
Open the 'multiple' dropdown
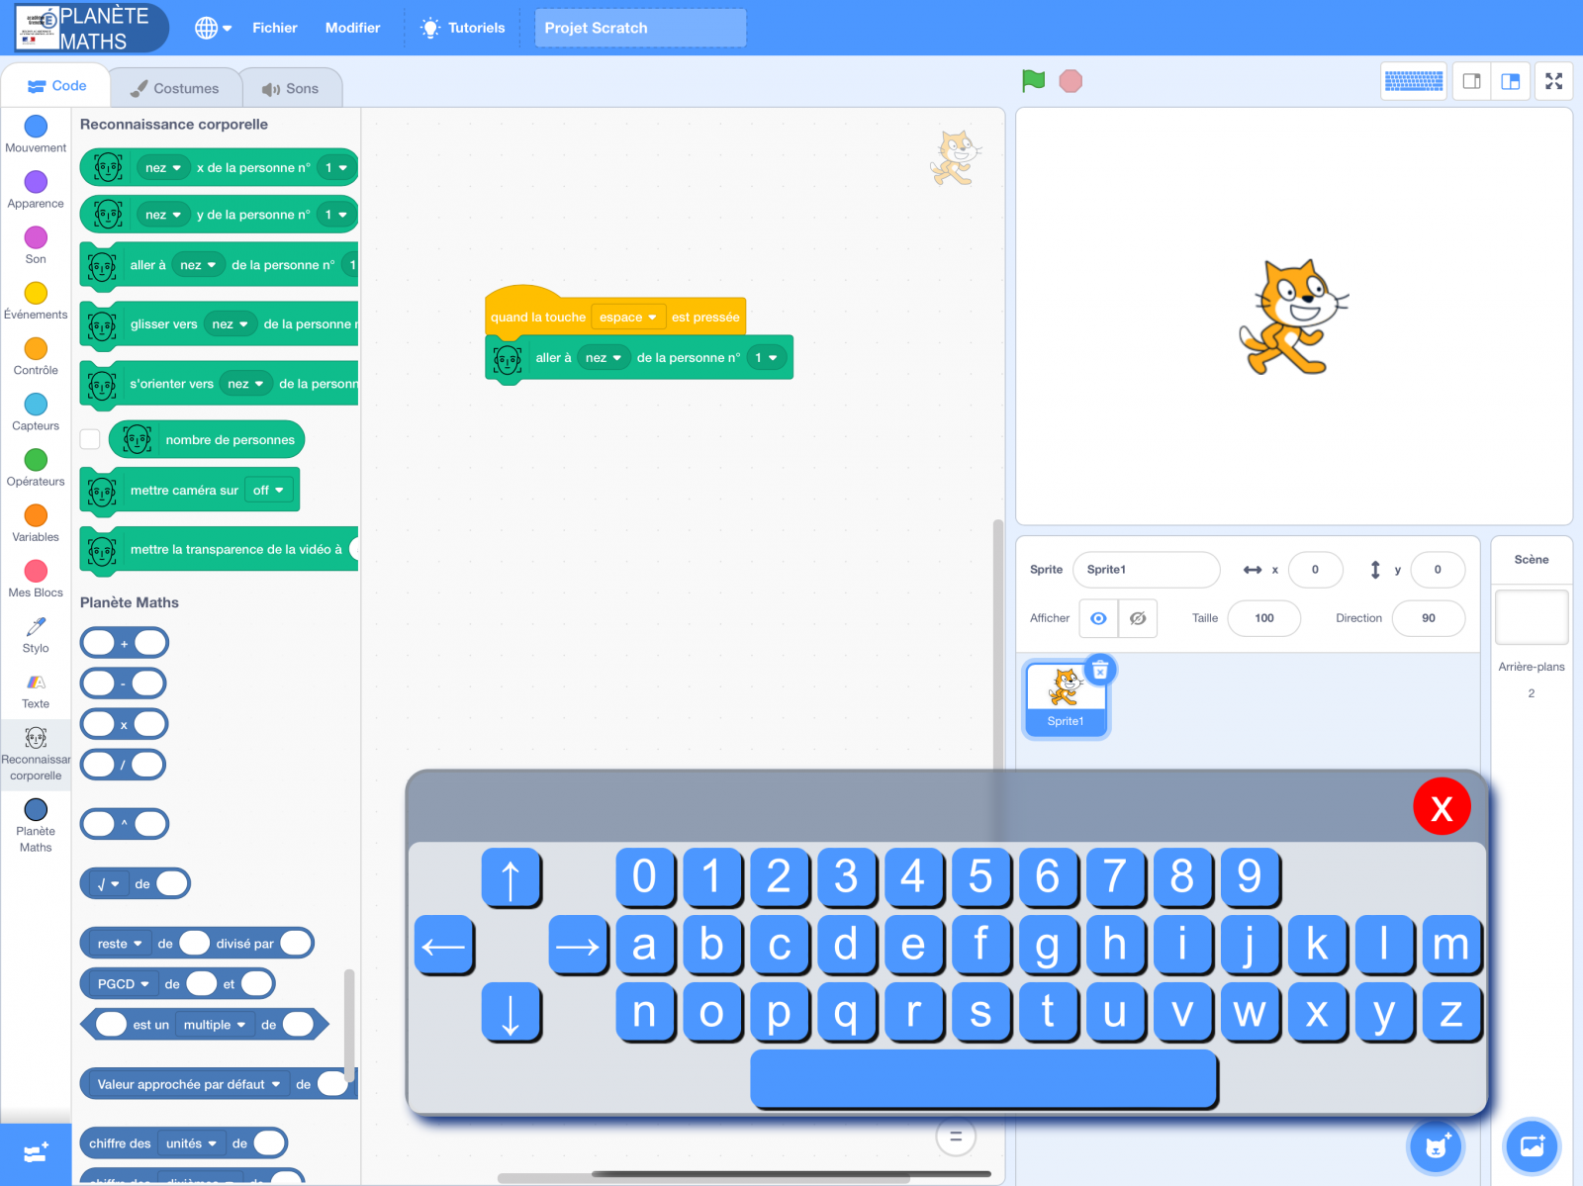pos(215,1025)
